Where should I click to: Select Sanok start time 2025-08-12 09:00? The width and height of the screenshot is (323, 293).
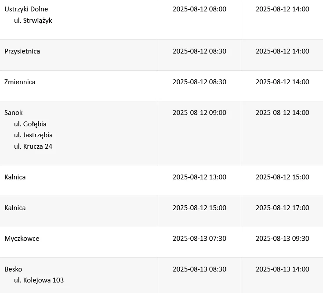(x=199, y=113)
